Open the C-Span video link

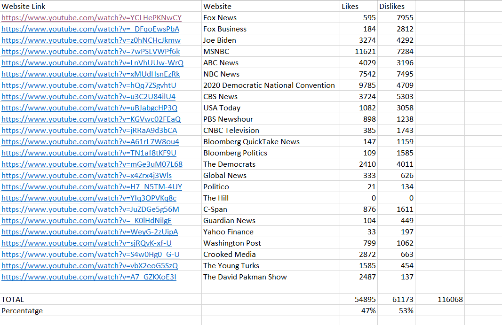click(x=90, y=209)
